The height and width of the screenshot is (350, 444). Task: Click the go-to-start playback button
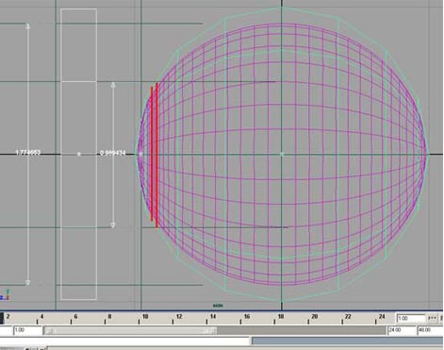pos(433,318)
